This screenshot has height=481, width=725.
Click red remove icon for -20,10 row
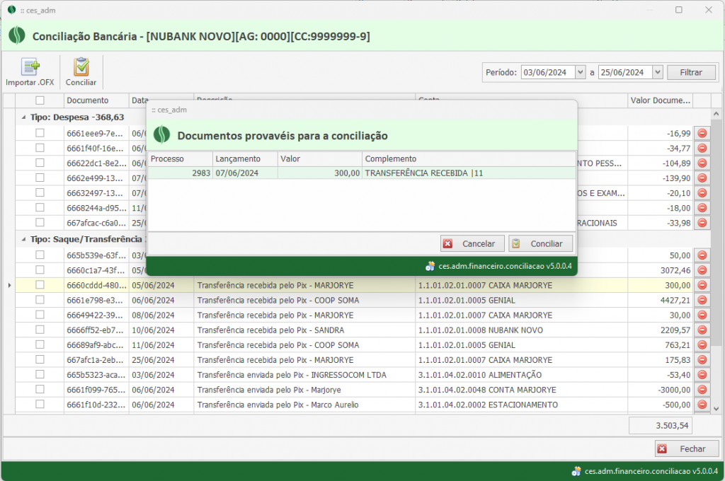pyautogui.click(x=702, y=193)
